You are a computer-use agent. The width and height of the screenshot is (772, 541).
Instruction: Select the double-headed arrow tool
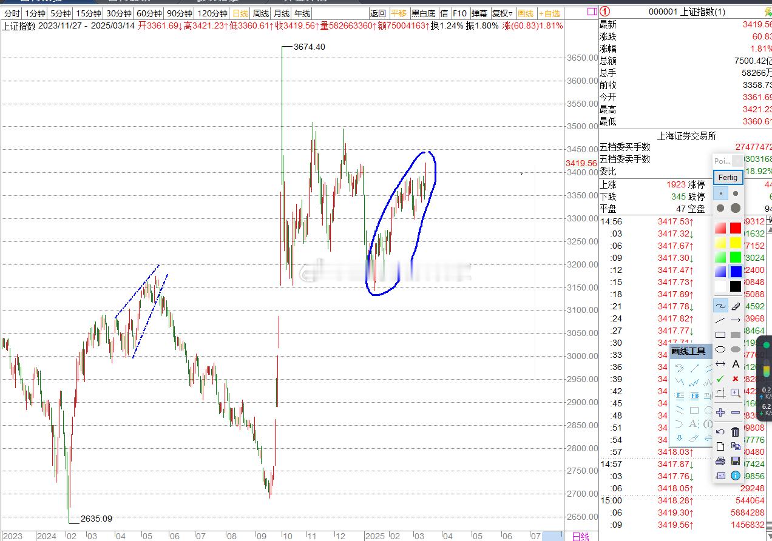pyautogui.click(x=720, y=364)
